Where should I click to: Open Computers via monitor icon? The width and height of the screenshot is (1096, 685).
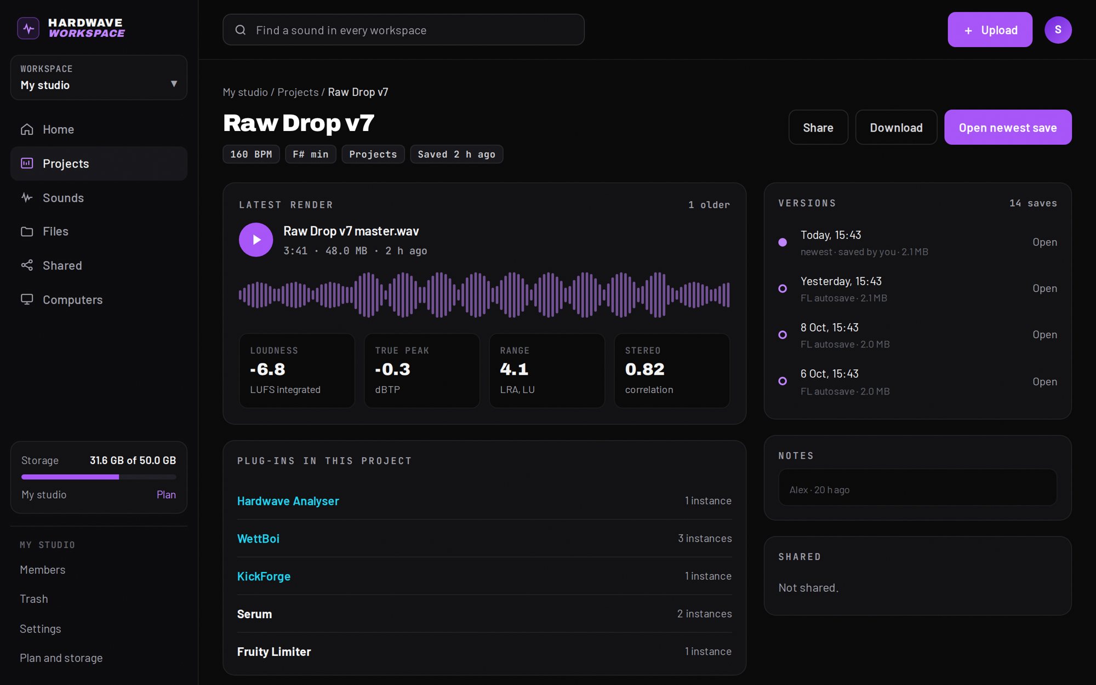pyautogui.click(x=27, y=299)
